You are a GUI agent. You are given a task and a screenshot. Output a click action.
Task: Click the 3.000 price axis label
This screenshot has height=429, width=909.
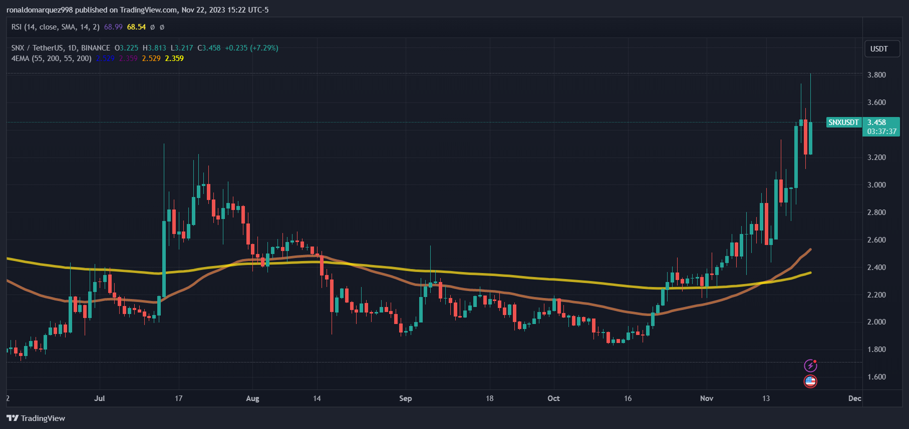876,185
